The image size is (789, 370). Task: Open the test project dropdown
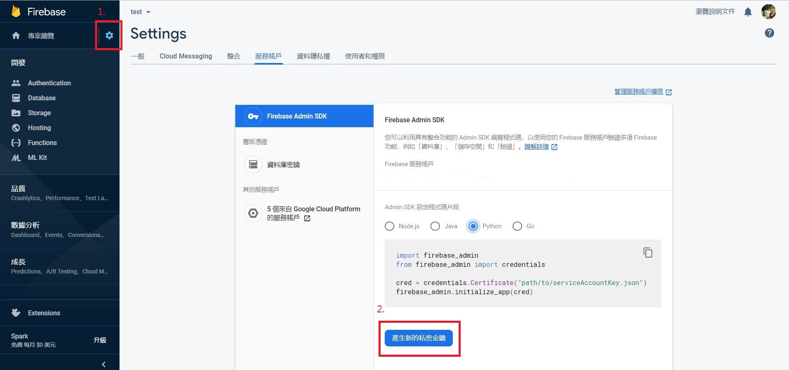tap(140, 12)
